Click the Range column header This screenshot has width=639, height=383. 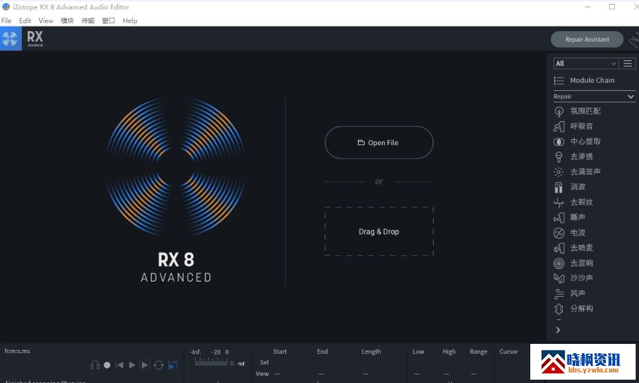click(x=478, y=352)
